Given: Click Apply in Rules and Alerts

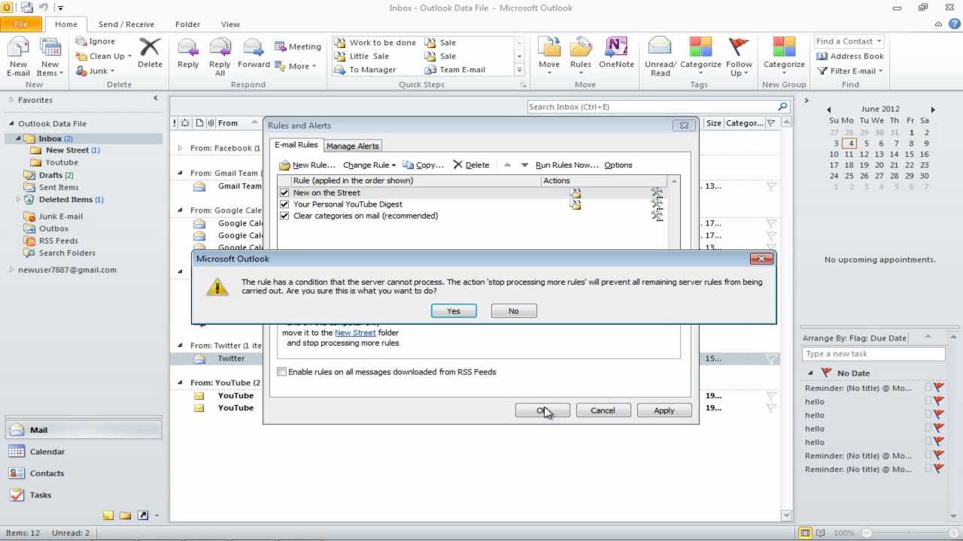Looking at the screenshot, I should pos(664,410).
